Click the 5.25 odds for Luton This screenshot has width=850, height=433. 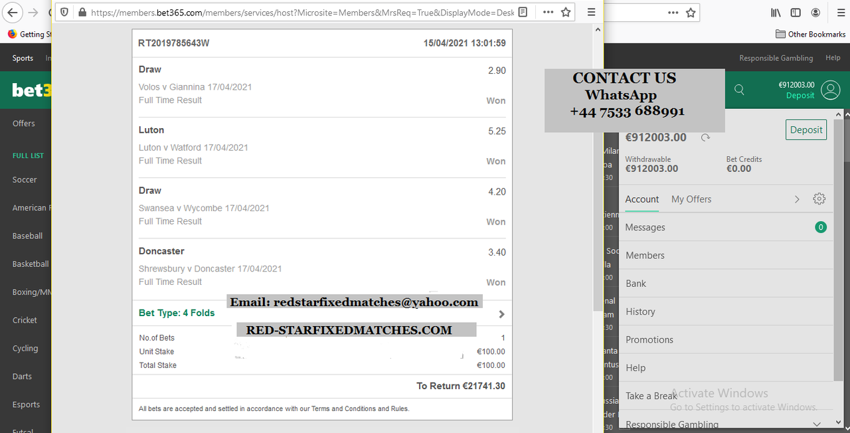click(497, 131)
